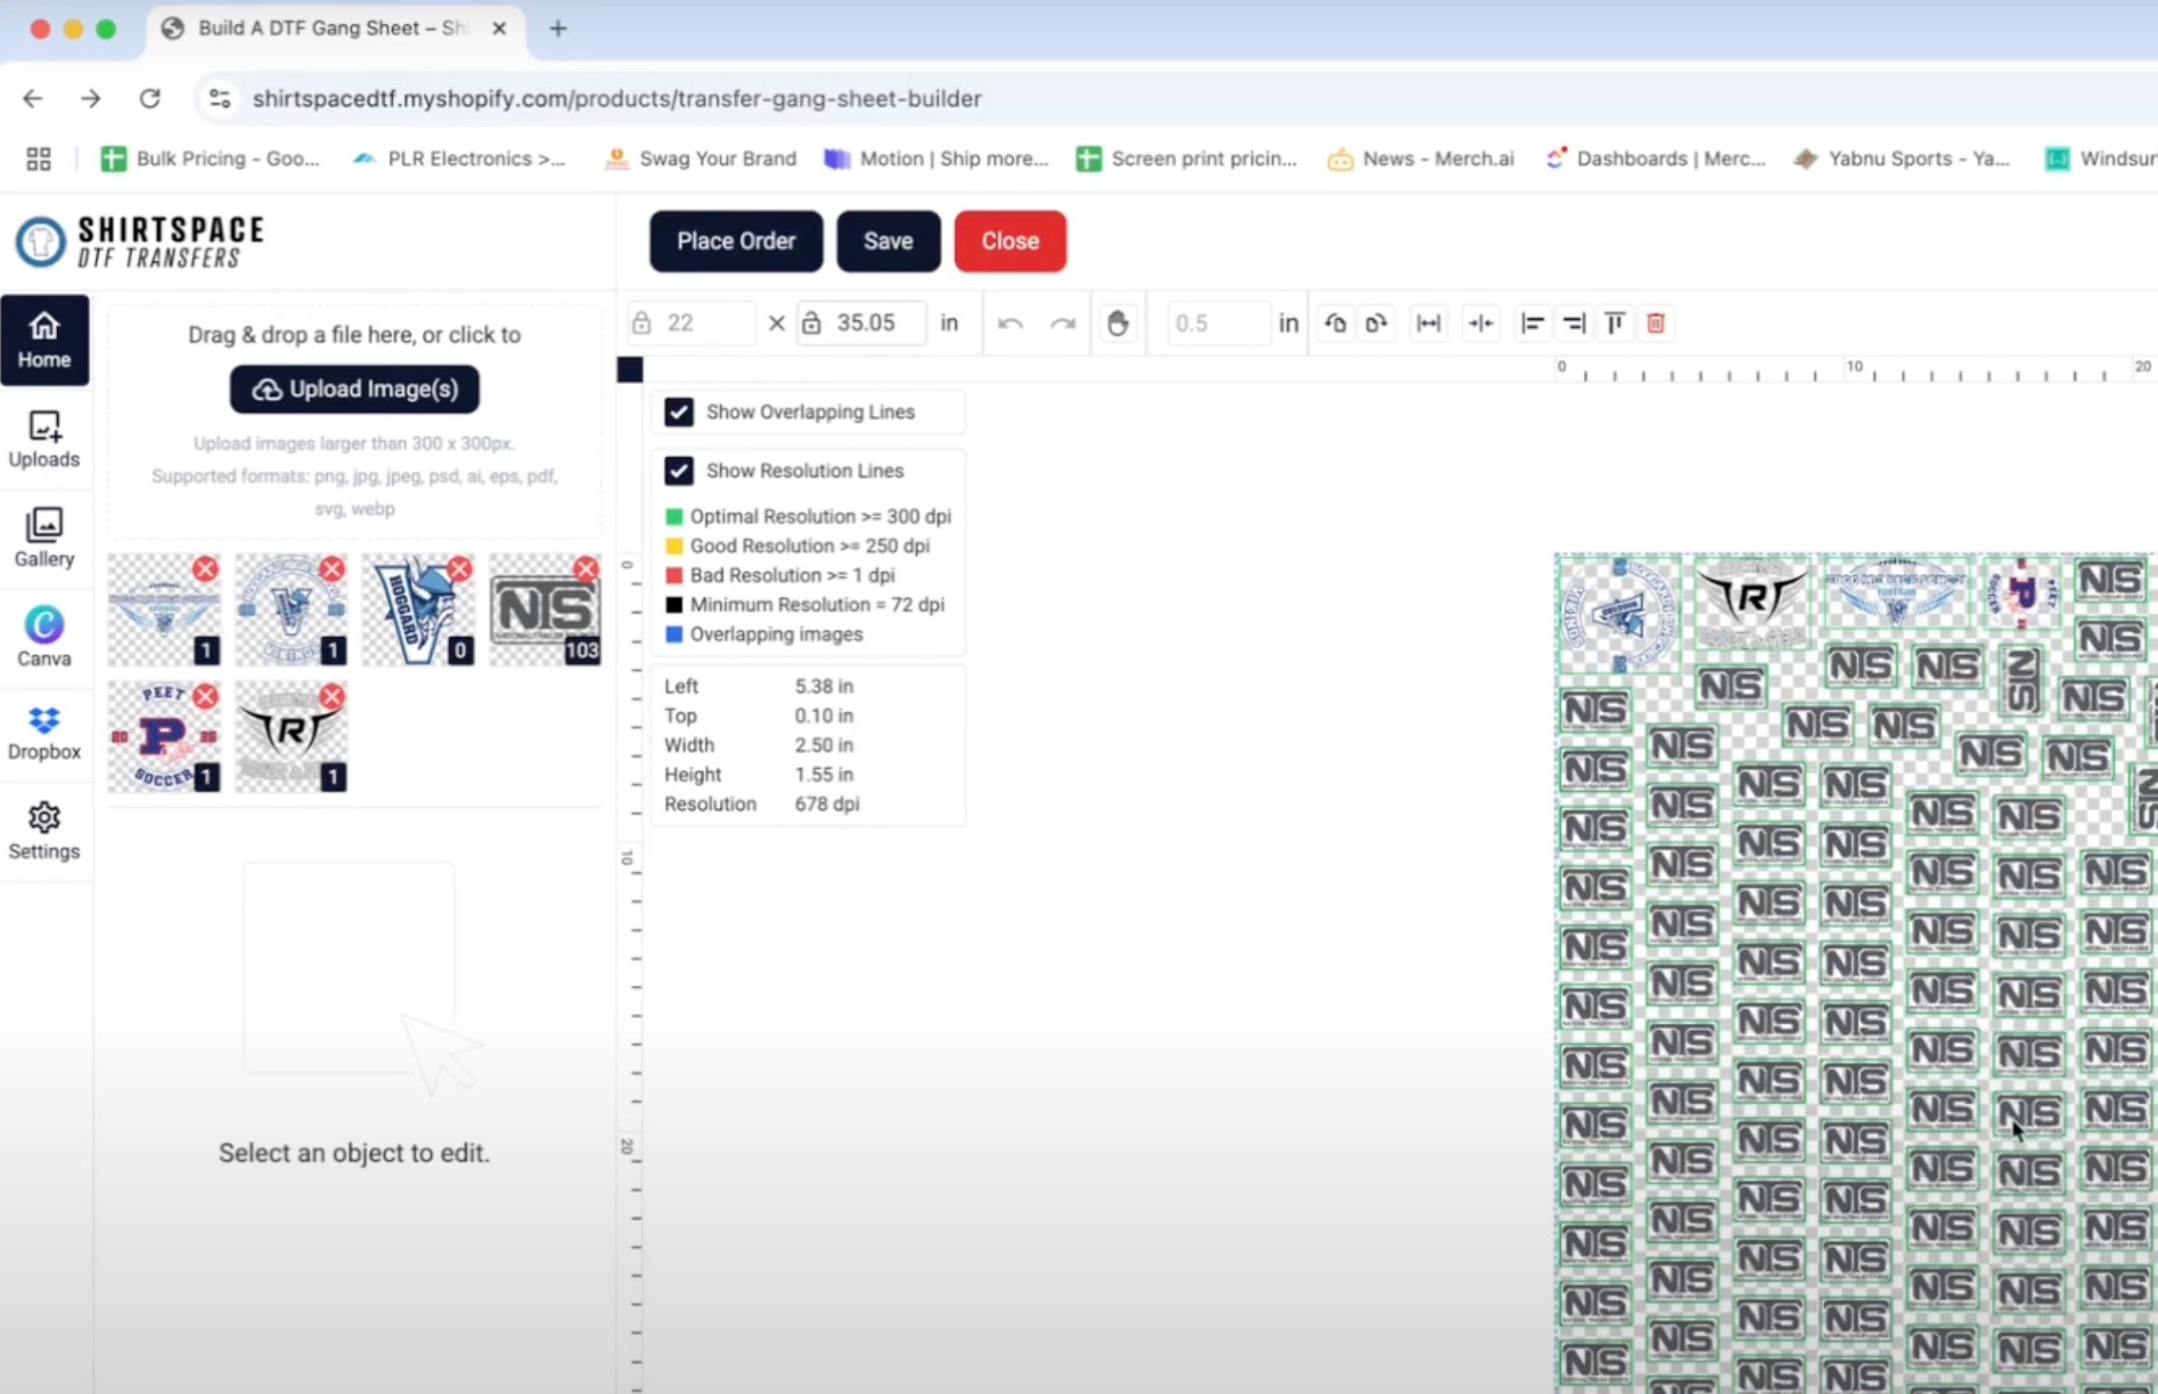Viewport: 2158px width, 1394px height.
Task: Select the Peet Soccer thumbnail
Action: tap(163, 737)
